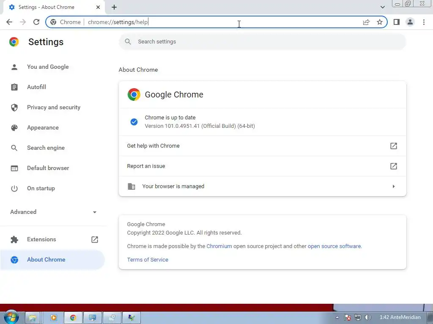Reload the page with the refresh icon
Image resolution: width=433 pixels, height=324 pixels.
click(x=36, y=22)
